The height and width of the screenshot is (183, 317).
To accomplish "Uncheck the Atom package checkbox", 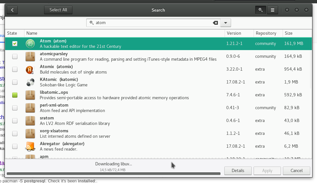I will (15, 44).
